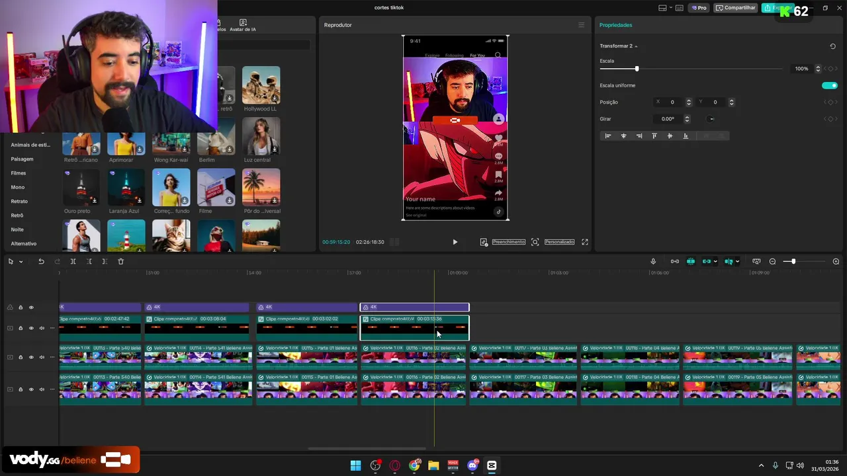Hide the 4K filter track

coord(31,307)
